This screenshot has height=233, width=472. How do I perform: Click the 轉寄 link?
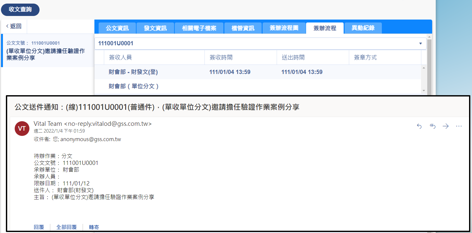(94, 227)
